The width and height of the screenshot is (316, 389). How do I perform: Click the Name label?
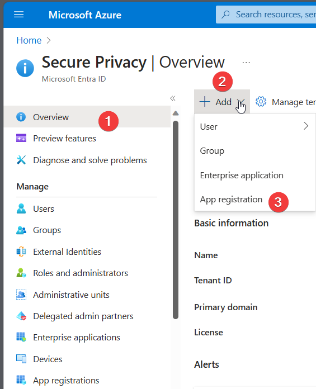tap(206, 255)
